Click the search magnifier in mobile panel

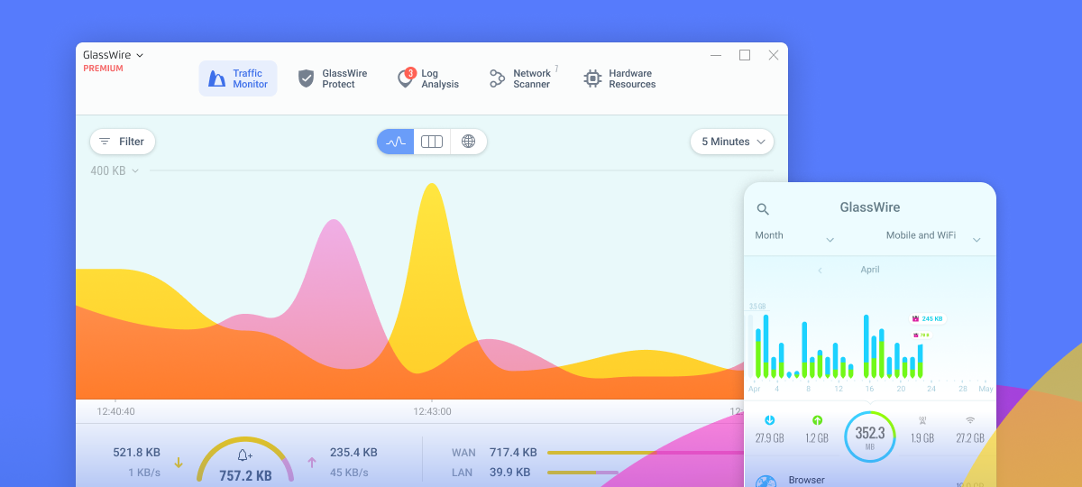click(x=763, y=209)
